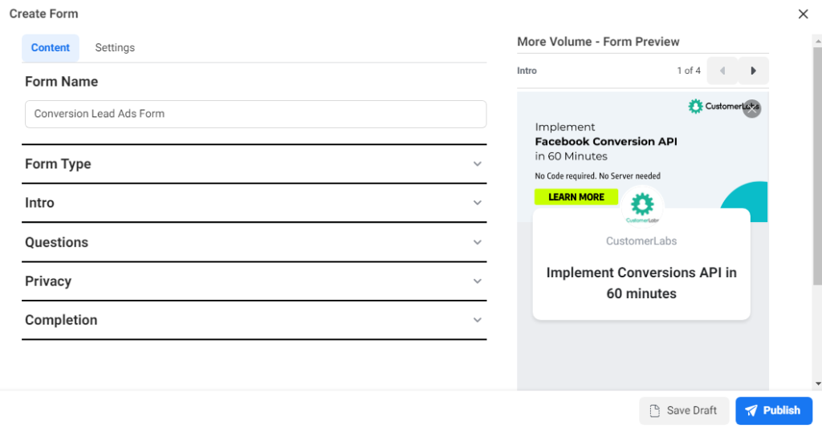Click the 'More Volume - Form Preview' title

click(x=598, y=42)
